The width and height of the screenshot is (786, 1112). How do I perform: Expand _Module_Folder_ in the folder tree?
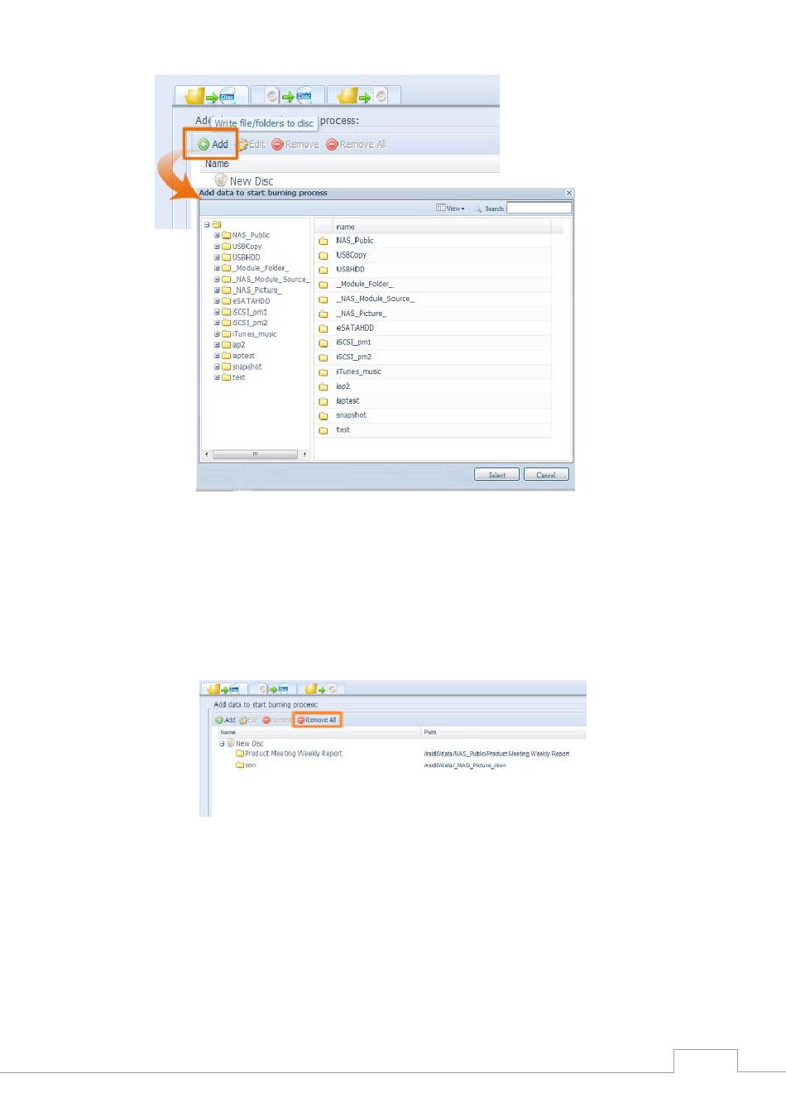pos(217,268)
